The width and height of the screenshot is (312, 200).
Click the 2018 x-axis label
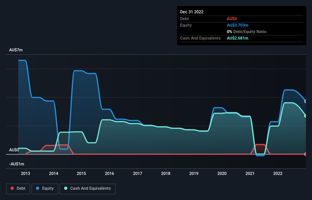click(166, 173)
